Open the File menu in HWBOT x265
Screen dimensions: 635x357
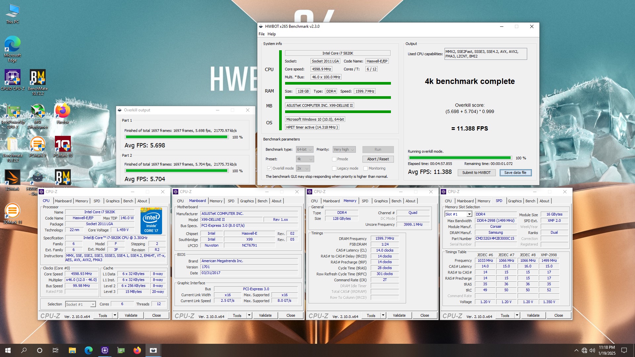(261, 34)
